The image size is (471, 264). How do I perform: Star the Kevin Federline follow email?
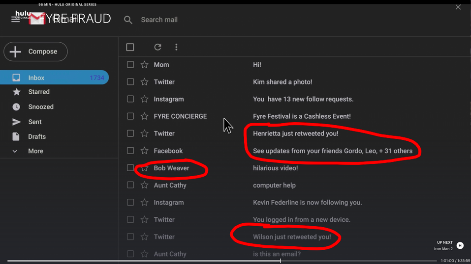(145, 202)
